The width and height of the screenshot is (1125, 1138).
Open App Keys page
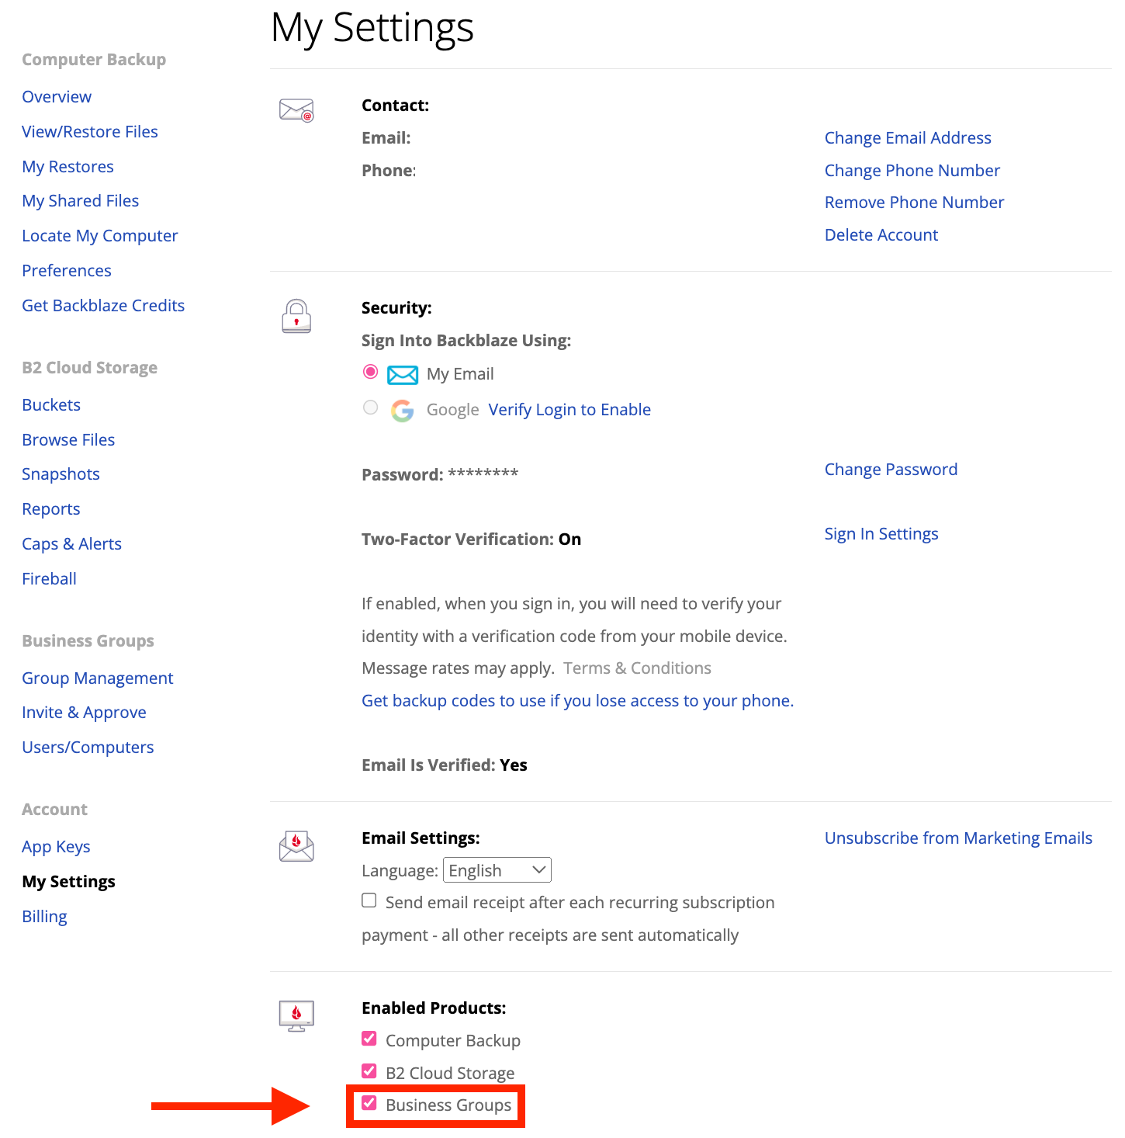pos(56,847)
